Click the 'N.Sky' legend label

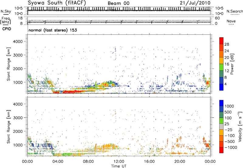(x=6, y=11)
